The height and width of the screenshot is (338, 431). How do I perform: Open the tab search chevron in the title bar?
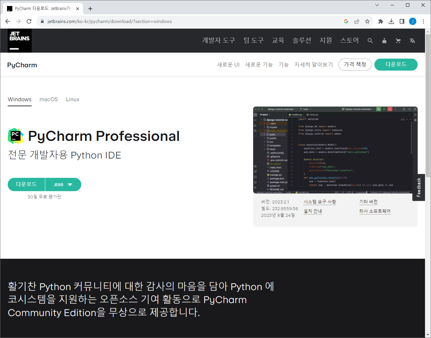point(377,5)
